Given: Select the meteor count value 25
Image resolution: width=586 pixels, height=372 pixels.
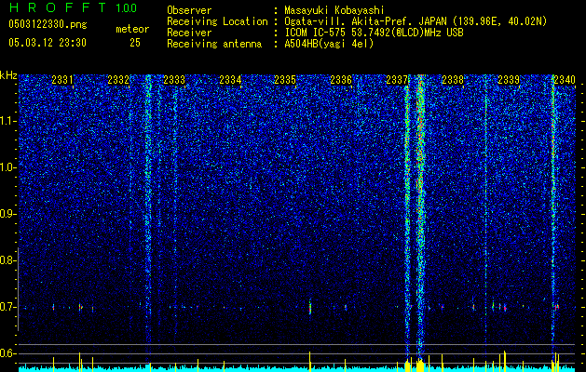Looking at the screenshot, I should [135, 43].
